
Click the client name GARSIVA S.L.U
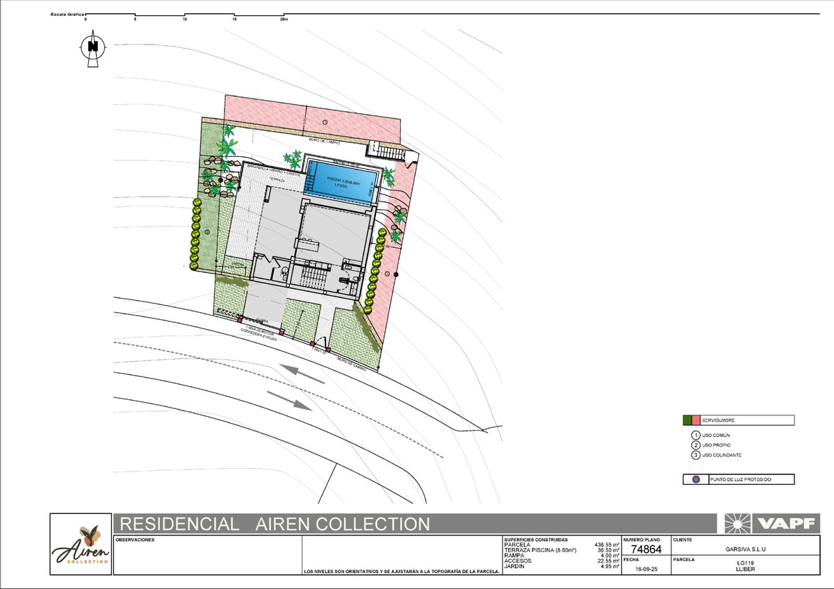[747, 549]
